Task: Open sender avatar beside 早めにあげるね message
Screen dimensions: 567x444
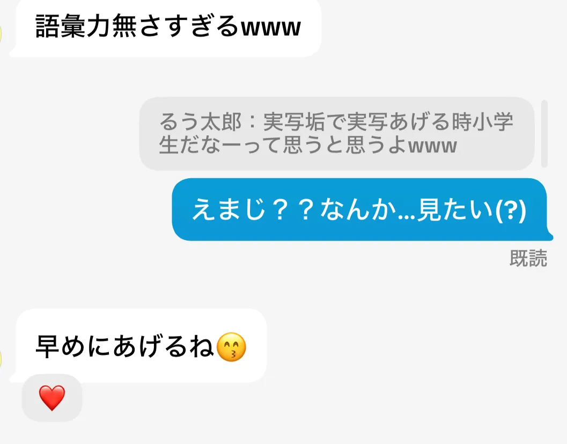Action: coord(1,359)
